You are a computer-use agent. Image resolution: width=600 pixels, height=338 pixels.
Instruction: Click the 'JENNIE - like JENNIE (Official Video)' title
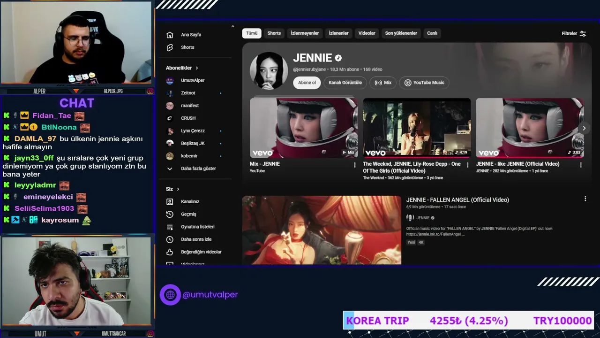(x=517, y=164)
